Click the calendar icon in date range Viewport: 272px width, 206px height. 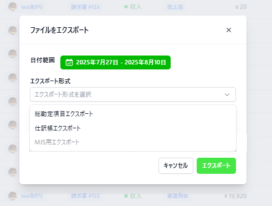(69, 62)
